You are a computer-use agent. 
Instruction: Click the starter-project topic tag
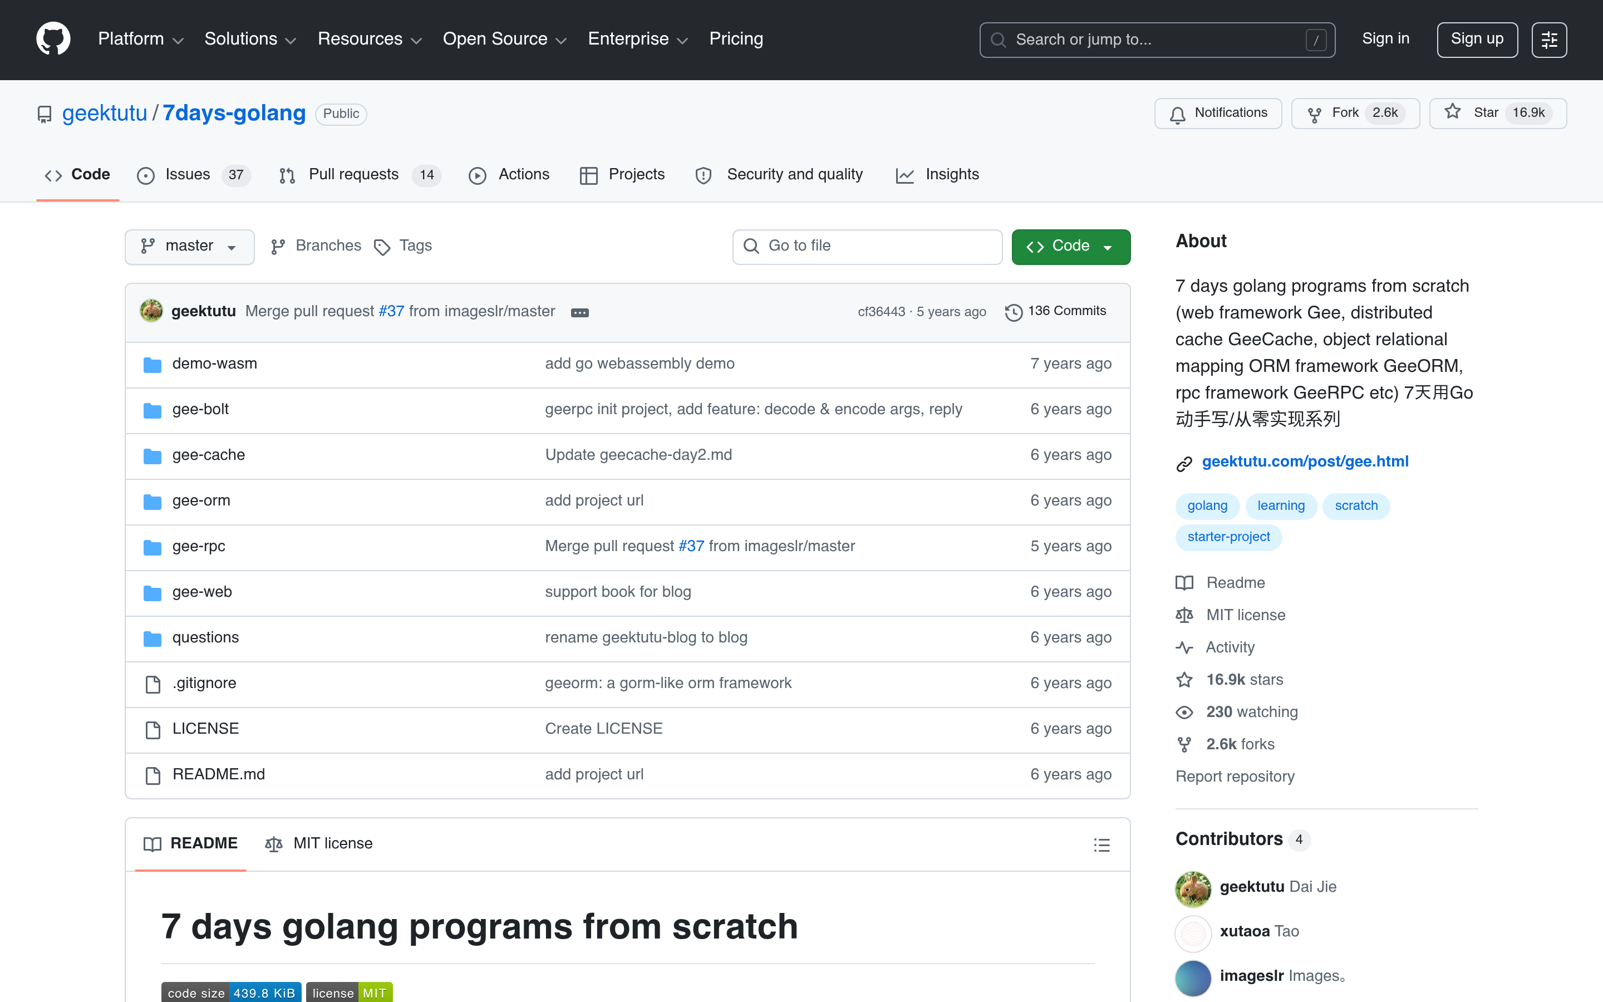(x=1228, y=537)
